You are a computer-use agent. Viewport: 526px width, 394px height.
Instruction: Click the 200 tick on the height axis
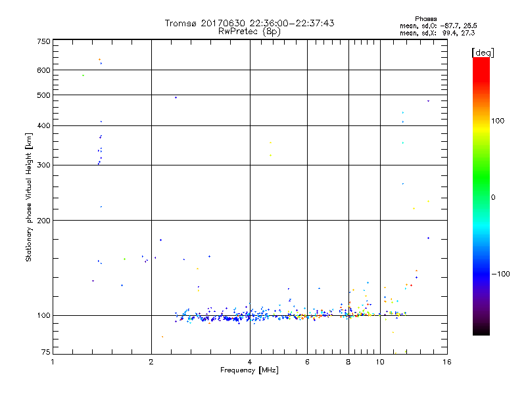(x=43, y=220)
